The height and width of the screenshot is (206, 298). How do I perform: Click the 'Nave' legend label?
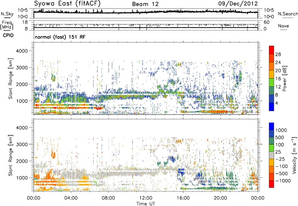[x=283, y=26]
